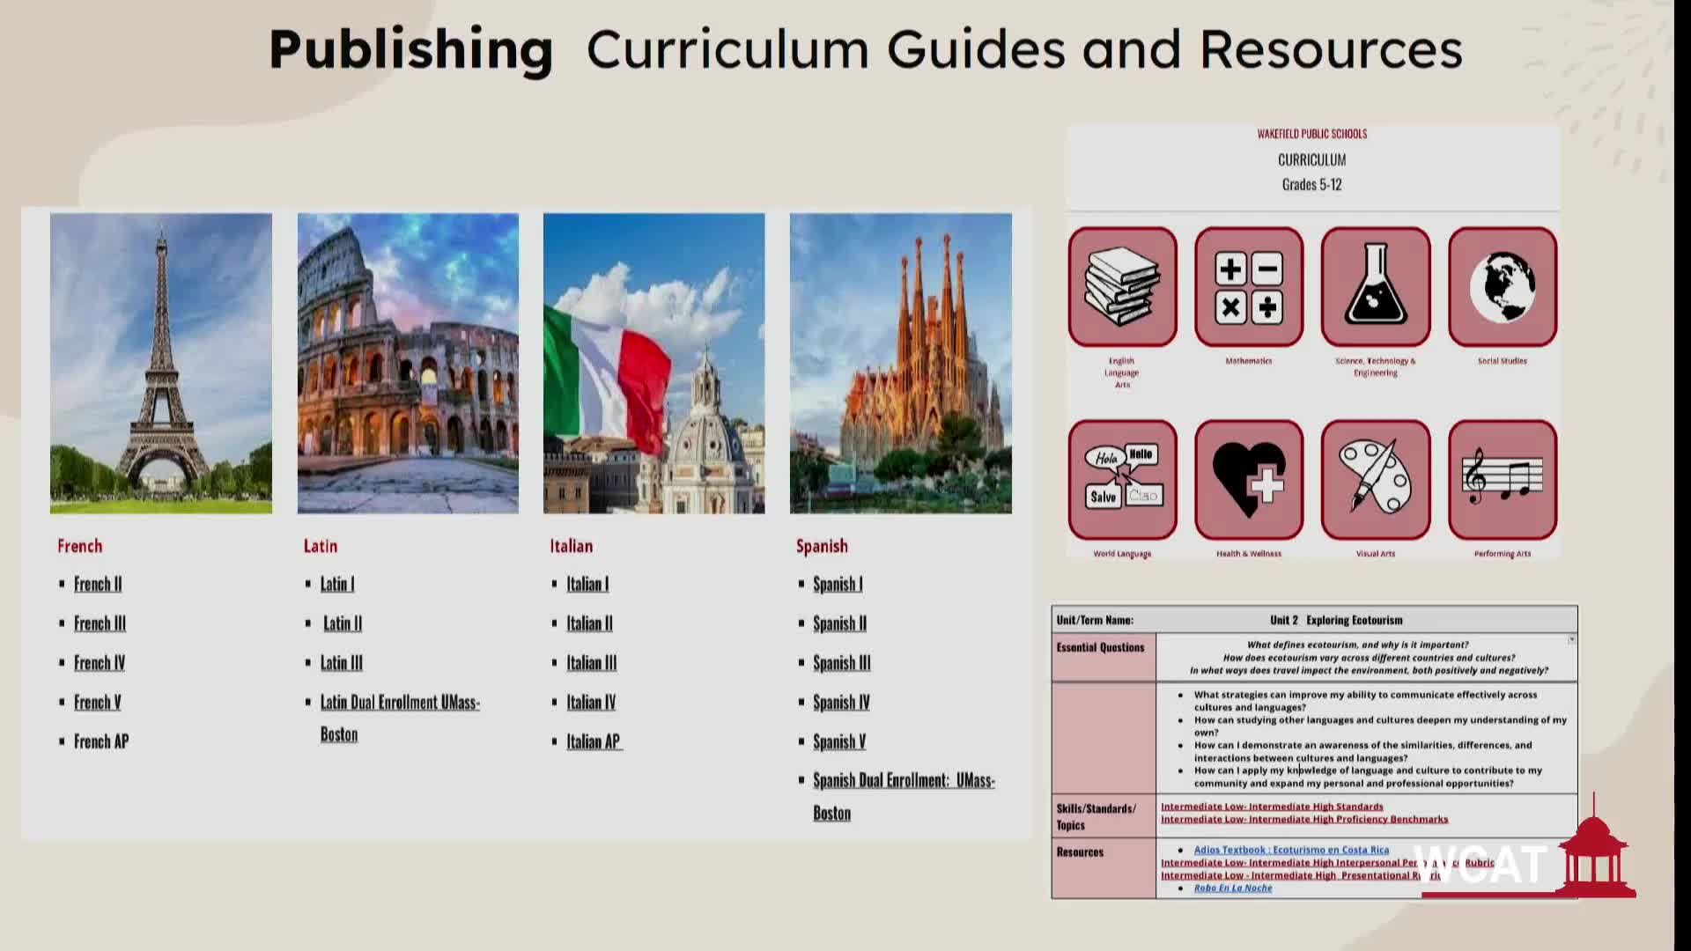Screen dimensions: 1691x951
Task: Click the Essential Questions row label
Action: (1101, 647)
